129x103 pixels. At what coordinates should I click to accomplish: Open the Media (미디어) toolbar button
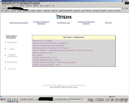pos(36,6)
